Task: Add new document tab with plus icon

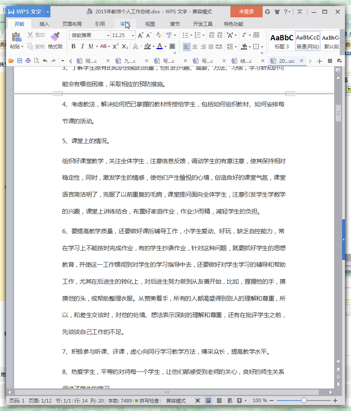Action: pos(319,61)
